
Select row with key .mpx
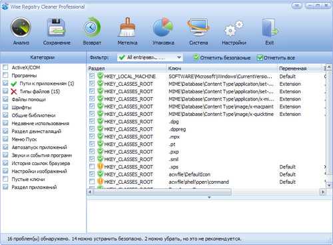pos(206,136)
